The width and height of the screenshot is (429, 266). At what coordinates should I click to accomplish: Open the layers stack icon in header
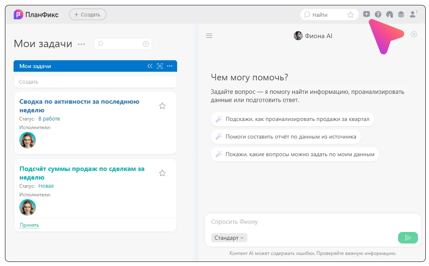click(x=401, y=14)
